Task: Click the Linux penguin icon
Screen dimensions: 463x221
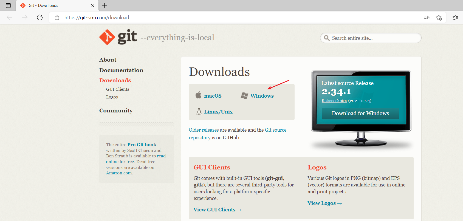Action: coord(199,111)
